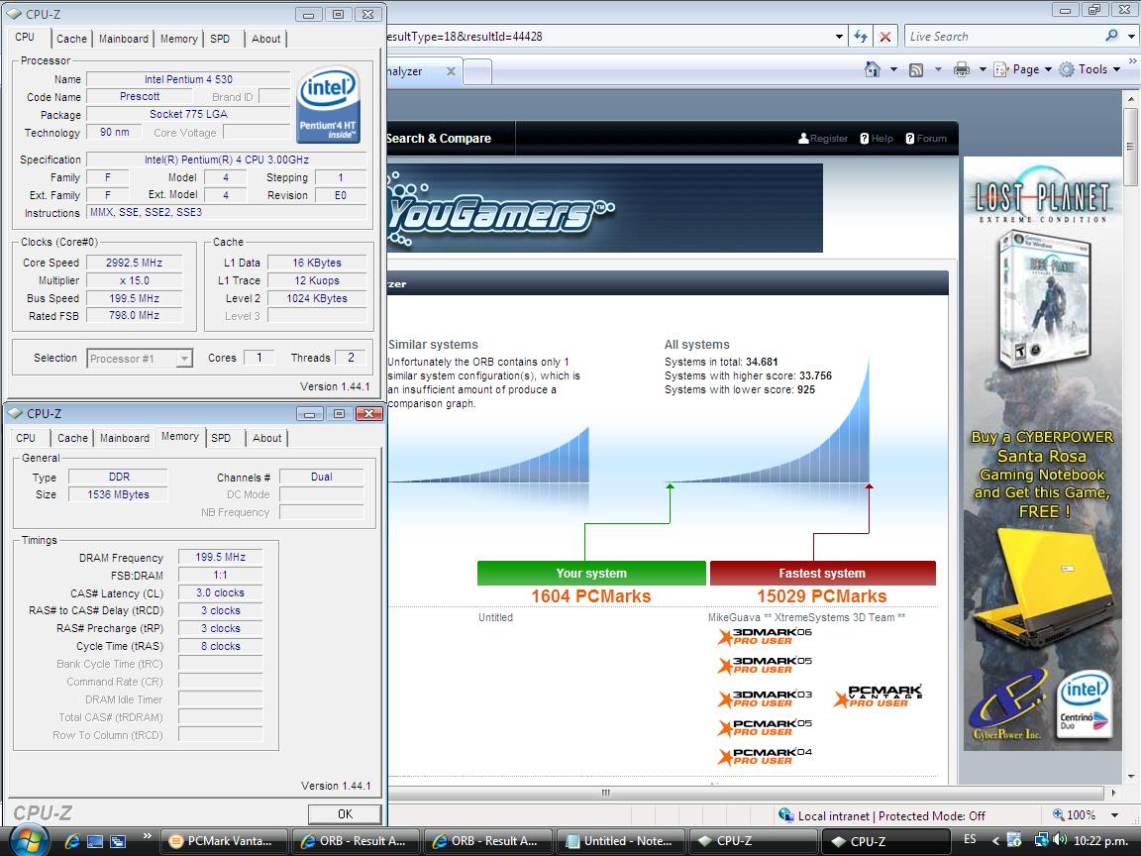1141x856 pixels.
Task: Click the ES language bar indicator
Action: [970, 839]
